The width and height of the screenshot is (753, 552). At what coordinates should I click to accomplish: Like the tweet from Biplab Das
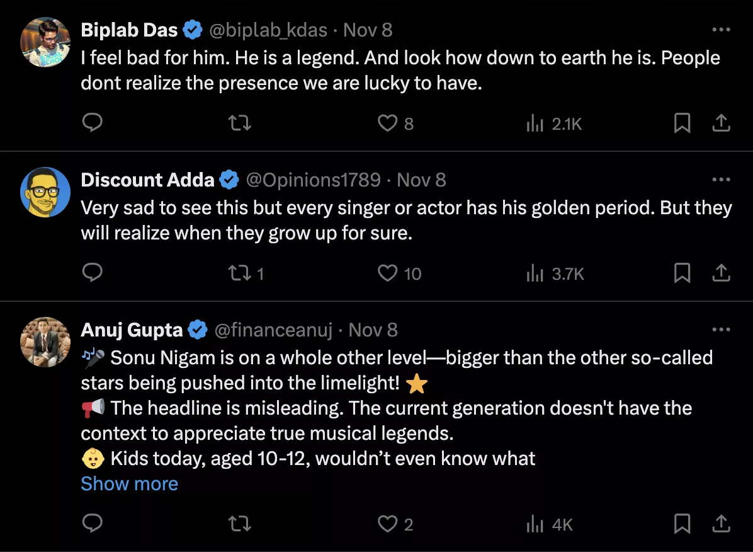387,124
